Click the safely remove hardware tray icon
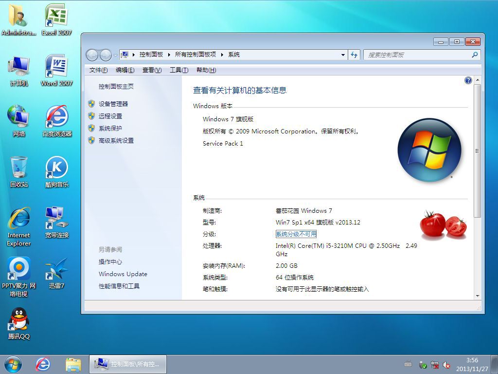 [423, 365]
